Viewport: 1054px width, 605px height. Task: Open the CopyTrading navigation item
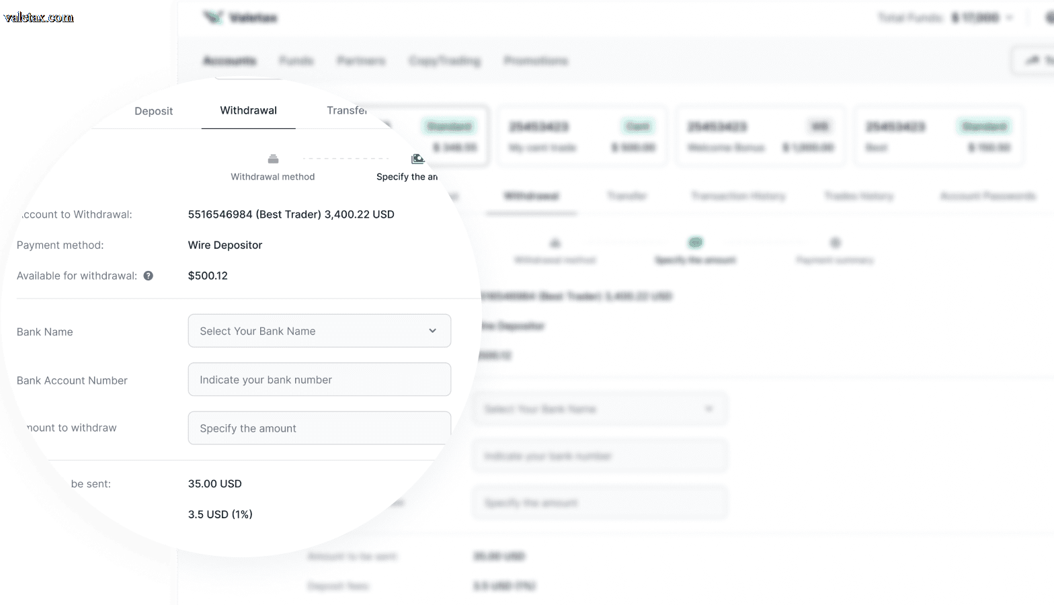445,61
